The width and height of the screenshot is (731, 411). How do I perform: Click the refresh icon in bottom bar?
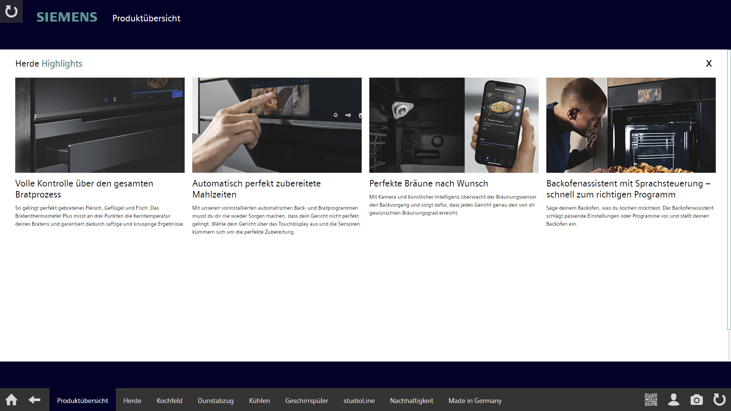click(719, 400)
